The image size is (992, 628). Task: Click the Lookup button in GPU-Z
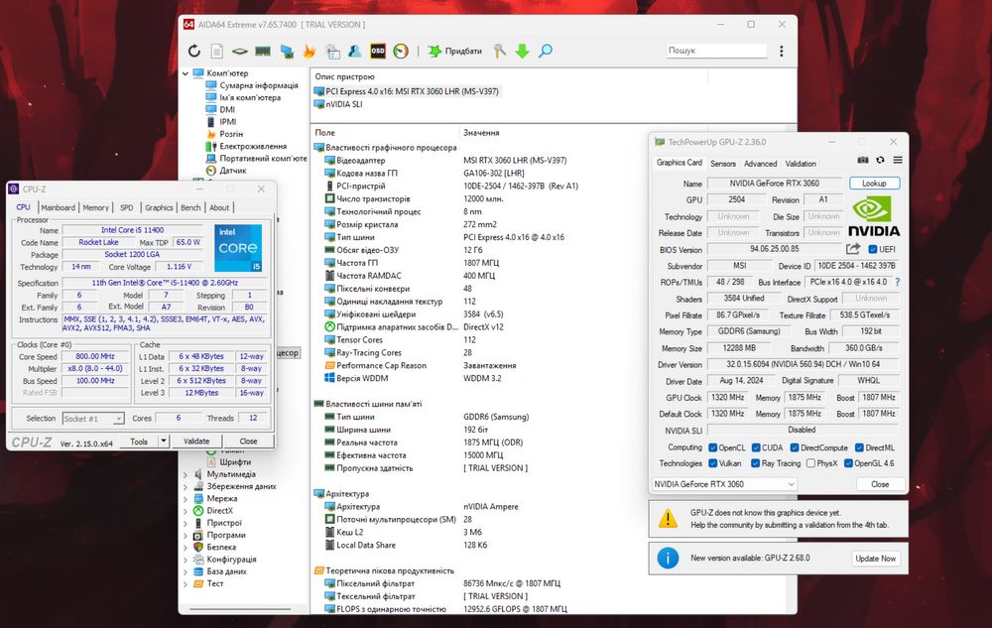(874, 184)
